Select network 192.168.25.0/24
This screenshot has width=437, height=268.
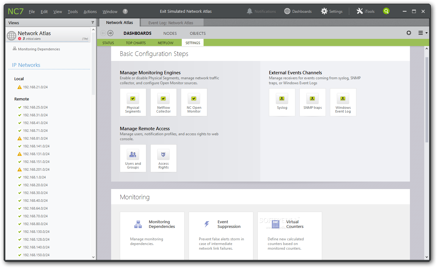click(35, 108)
